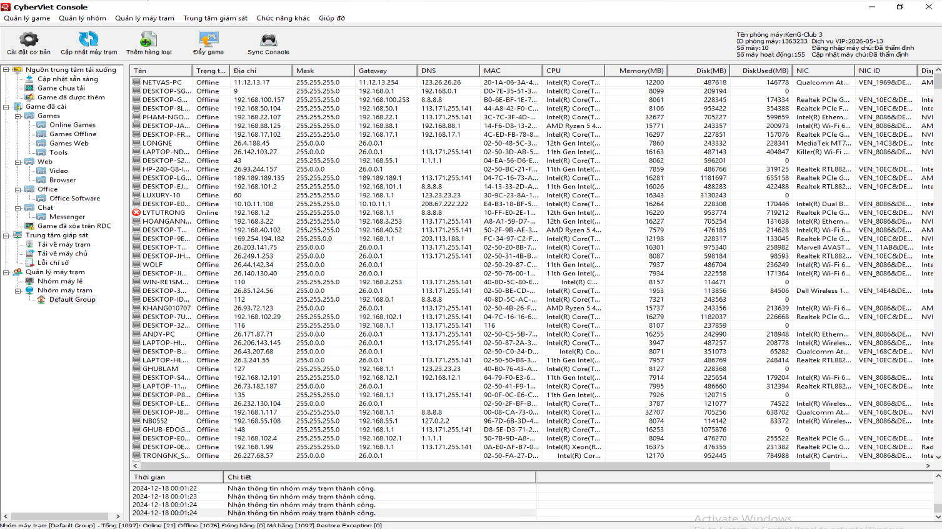The height and width of the screenshot is (529, 942).
Task: Launch the Sync Console gamepad icon
Action: 268,40
